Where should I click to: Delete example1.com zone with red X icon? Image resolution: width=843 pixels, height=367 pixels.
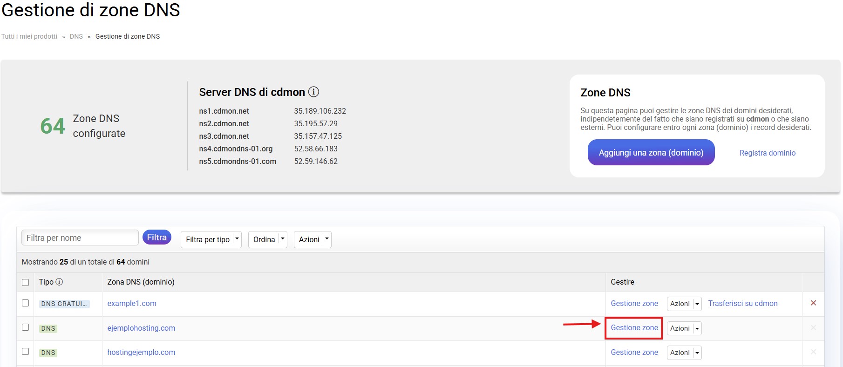point(813,303)
